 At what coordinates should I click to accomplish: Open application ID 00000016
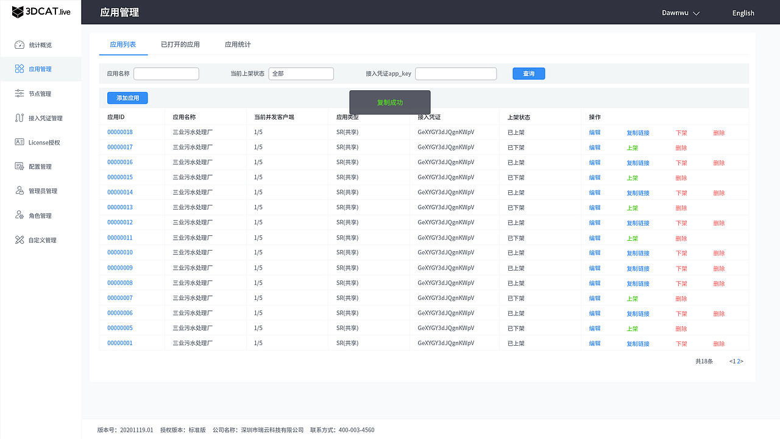tap(120, 162)
